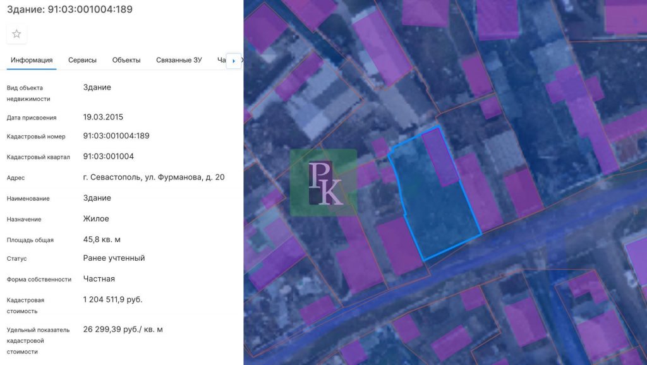Click the ownership form value Частная
Screen dimensions: 647x365
[x=99, y=278]
